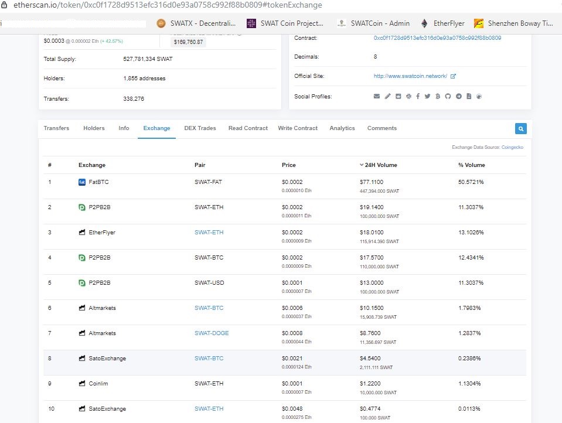
Task: Click the 13.1026% volume share
Action: 471,232
